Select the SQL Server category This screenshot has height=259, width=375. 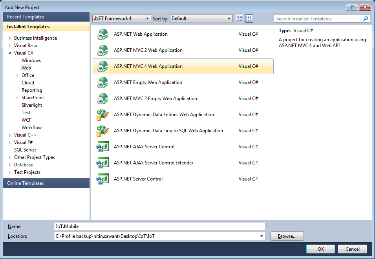(x=25, y=150)
